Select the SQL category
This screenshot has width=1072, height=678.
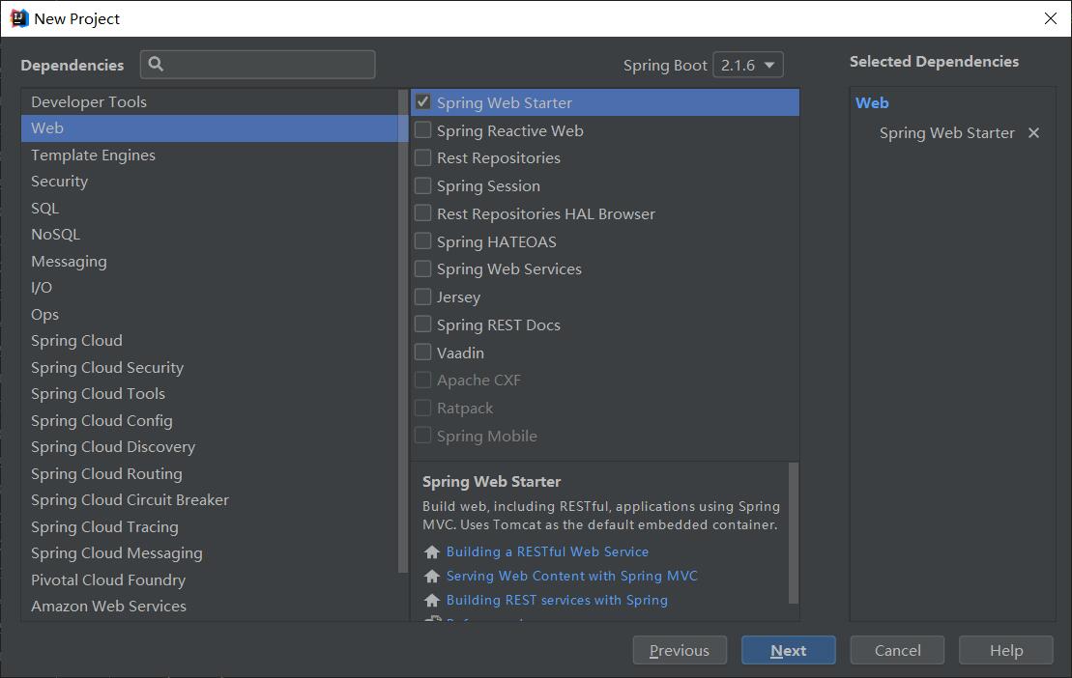pos(209,209)
